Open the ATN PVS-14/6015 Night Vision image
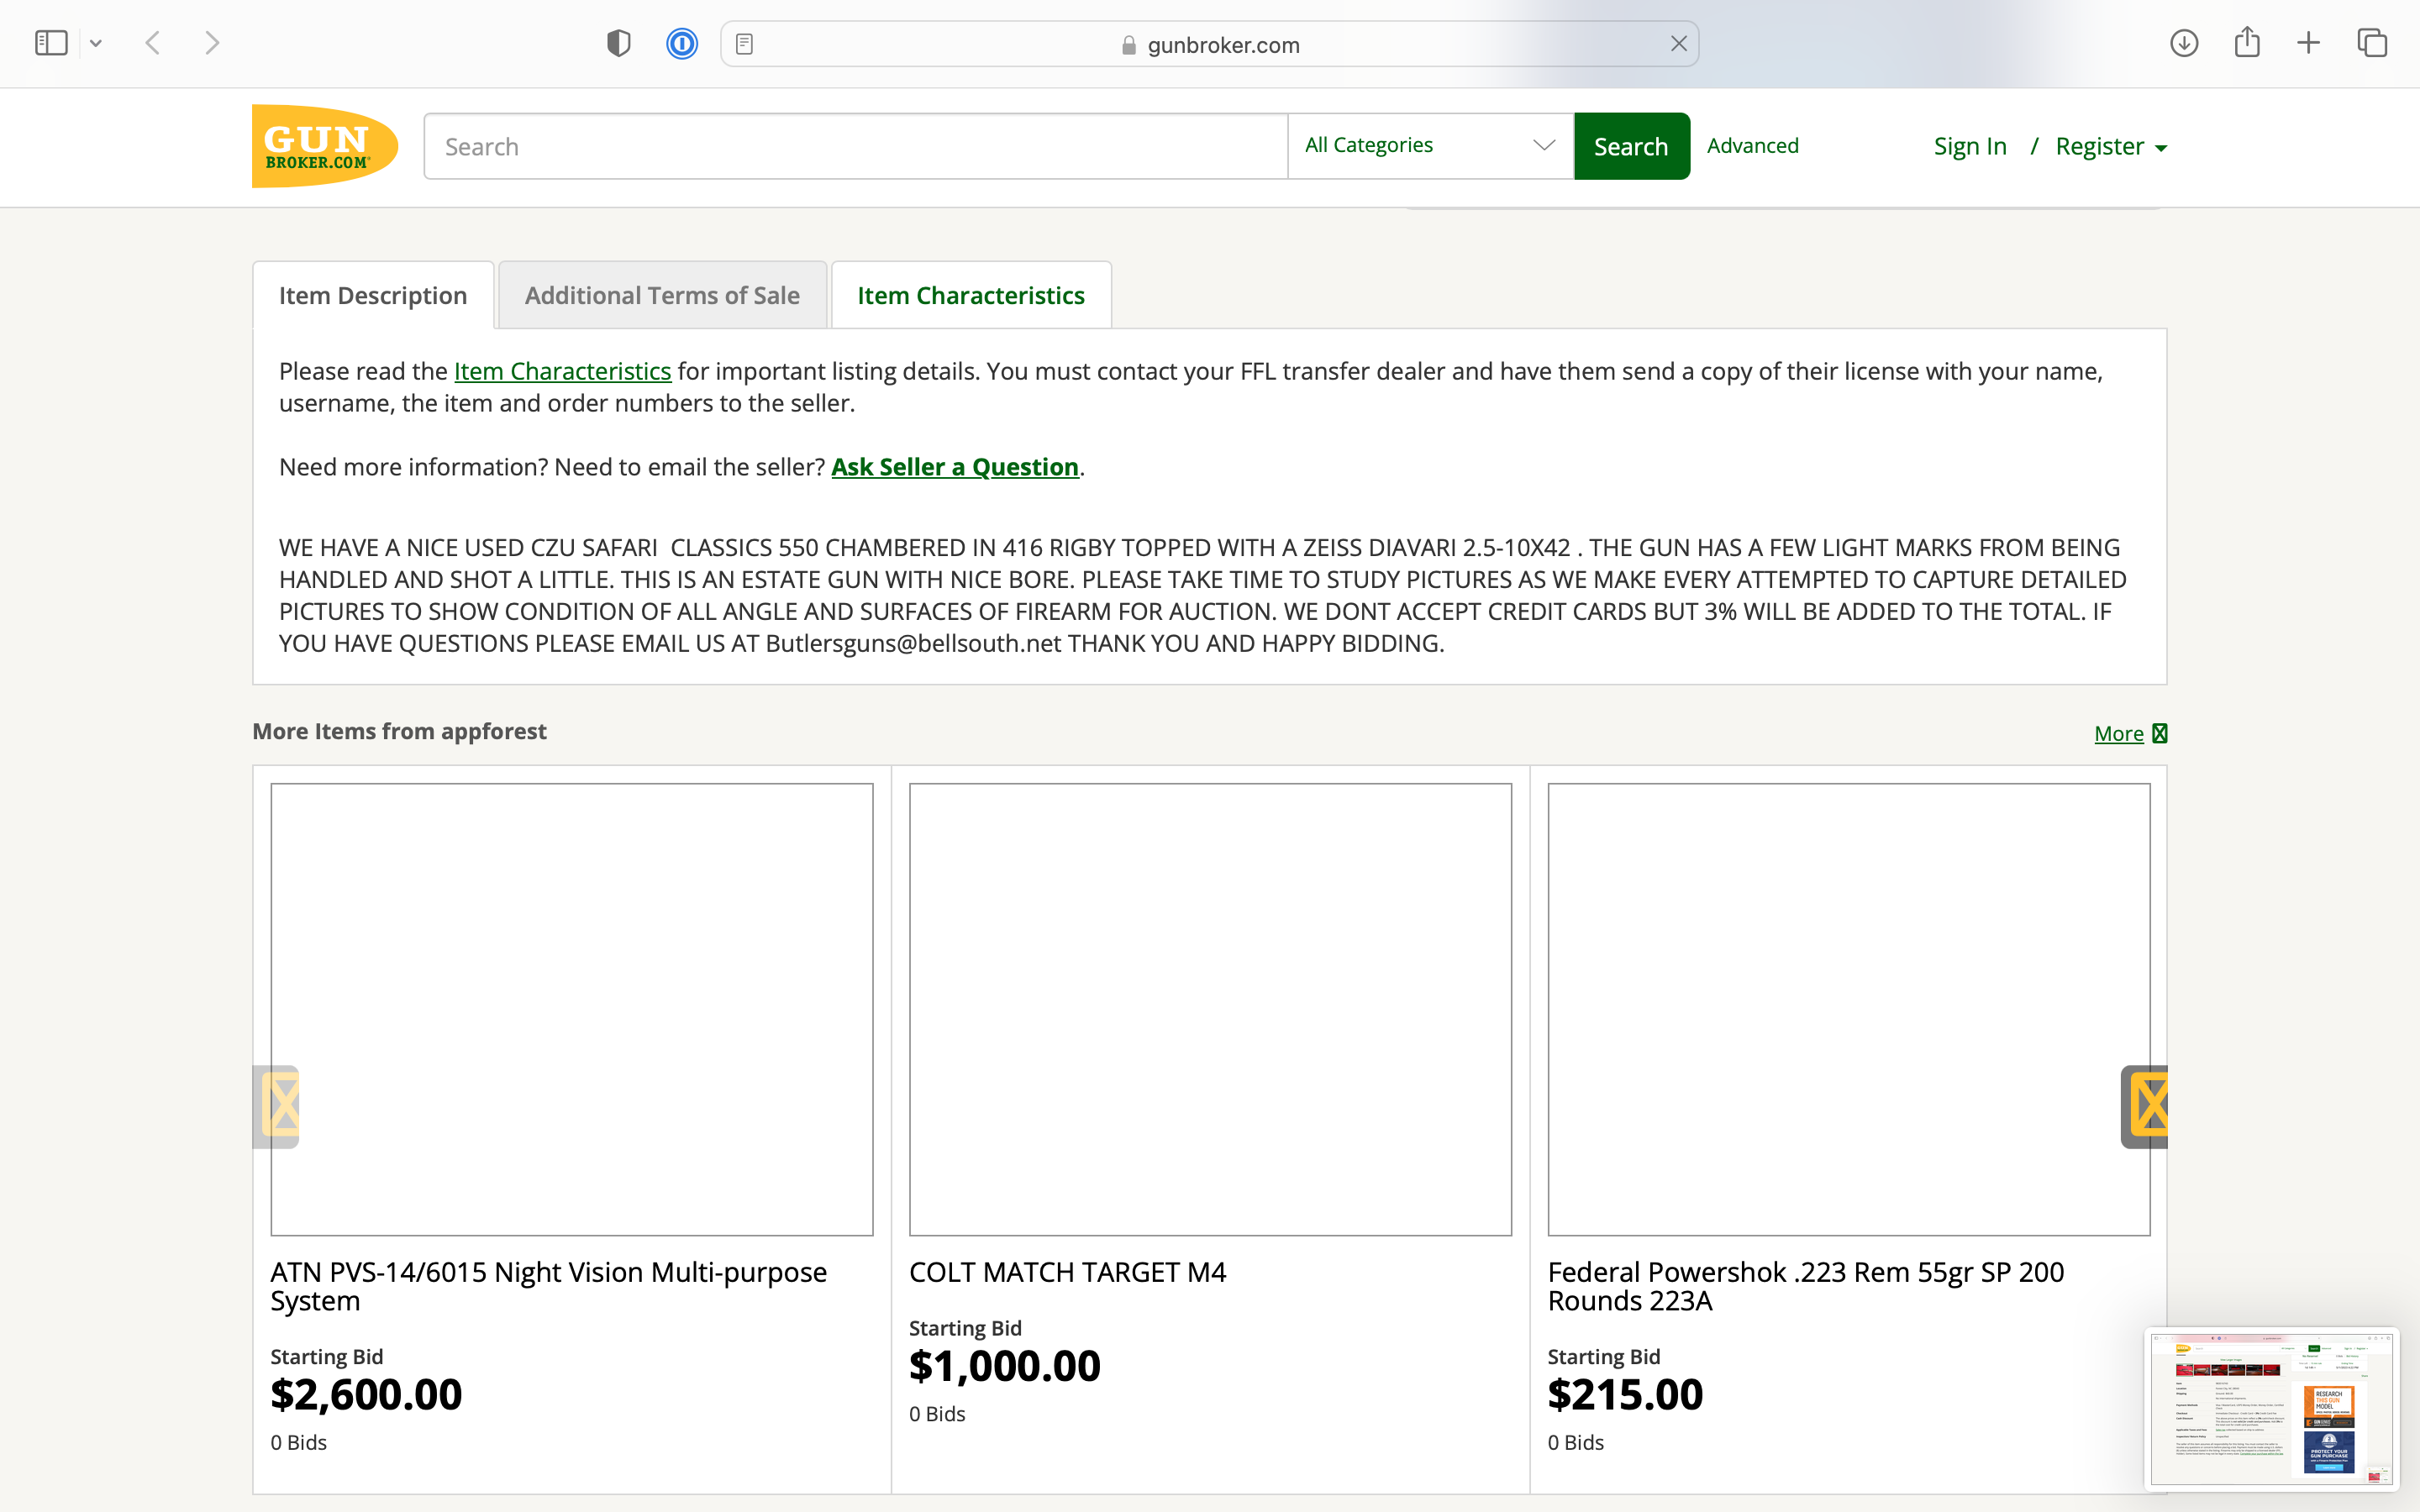Image resolution: width=2420 pixels, height=1512 pixels. pyautogui.click(x=571, y=1009)
